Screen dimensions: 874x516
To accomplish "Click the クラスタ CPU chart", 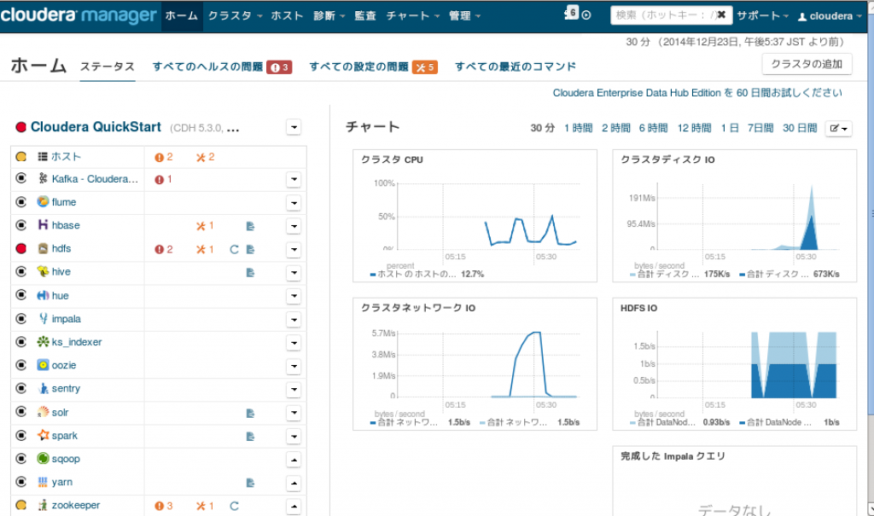I will 475,216.
